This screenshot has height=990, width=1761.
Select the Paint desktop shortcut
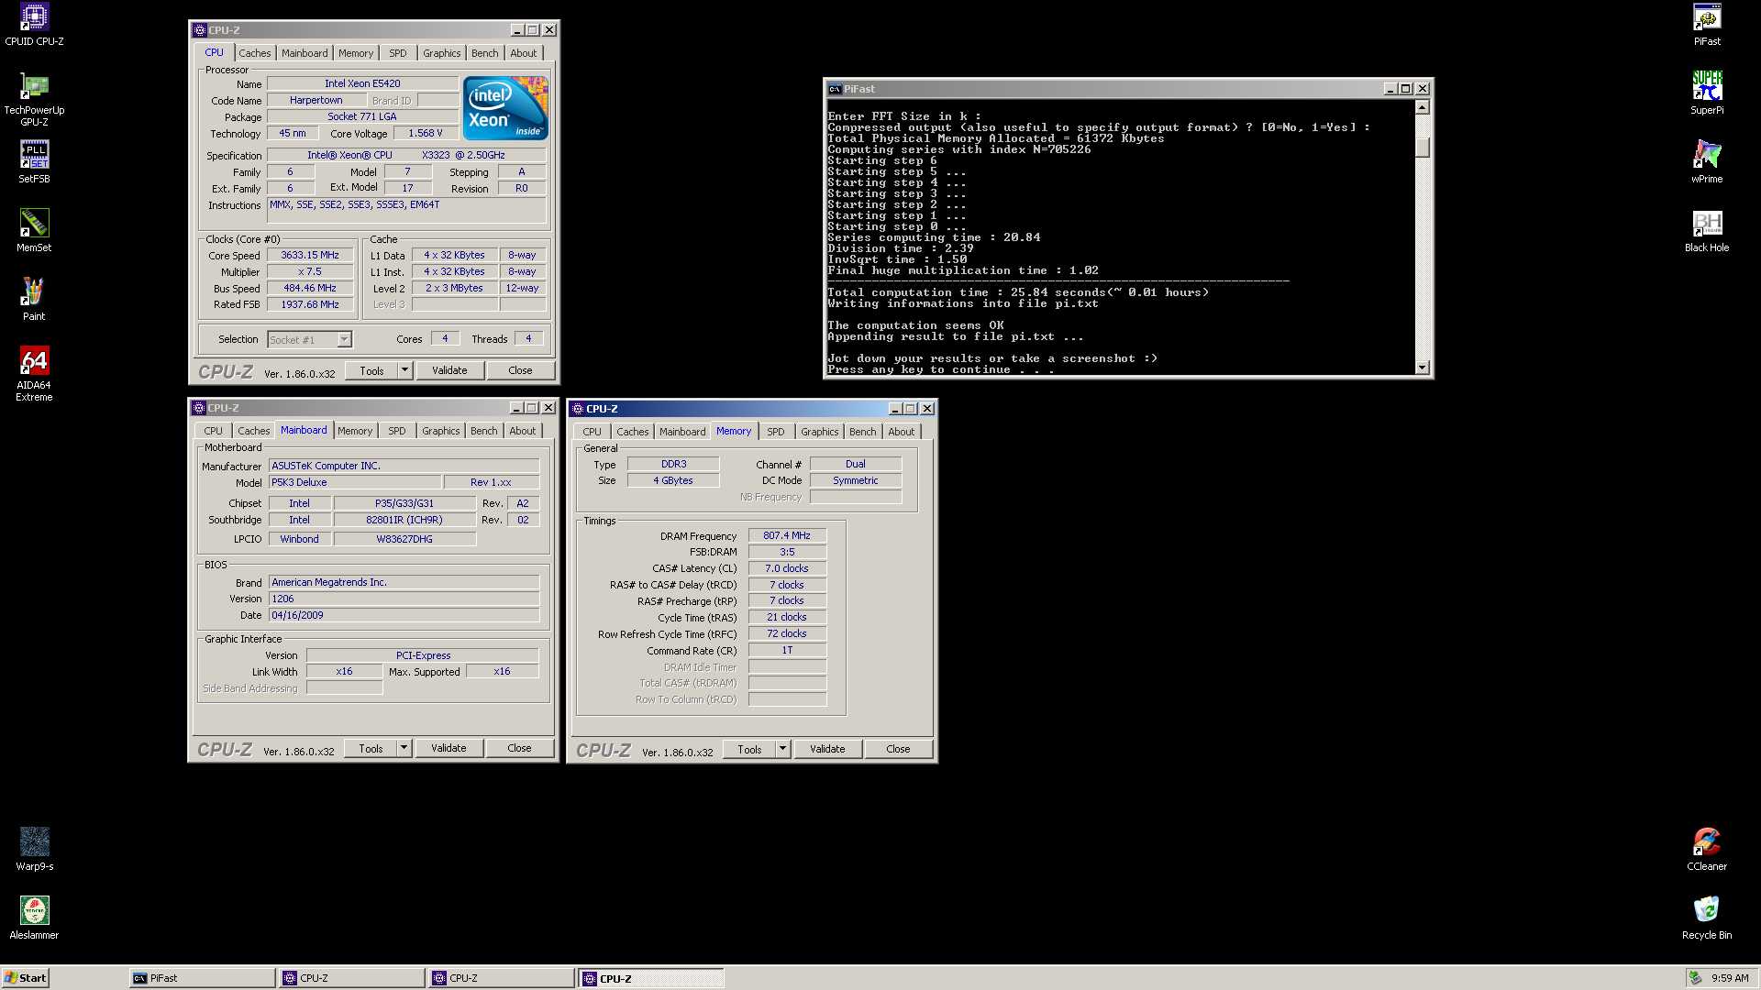pyautogui.click(x=34, y=300)
